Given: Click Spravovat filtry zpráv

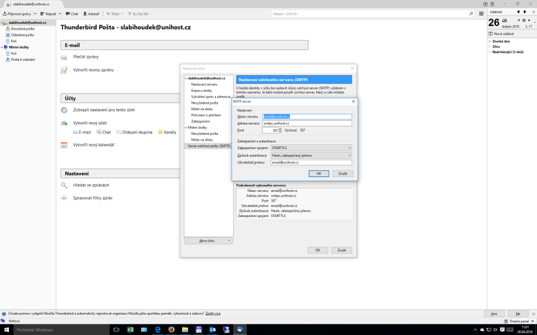Looking at the screenshot, I should pyautogui.click(x=92, y=198).
